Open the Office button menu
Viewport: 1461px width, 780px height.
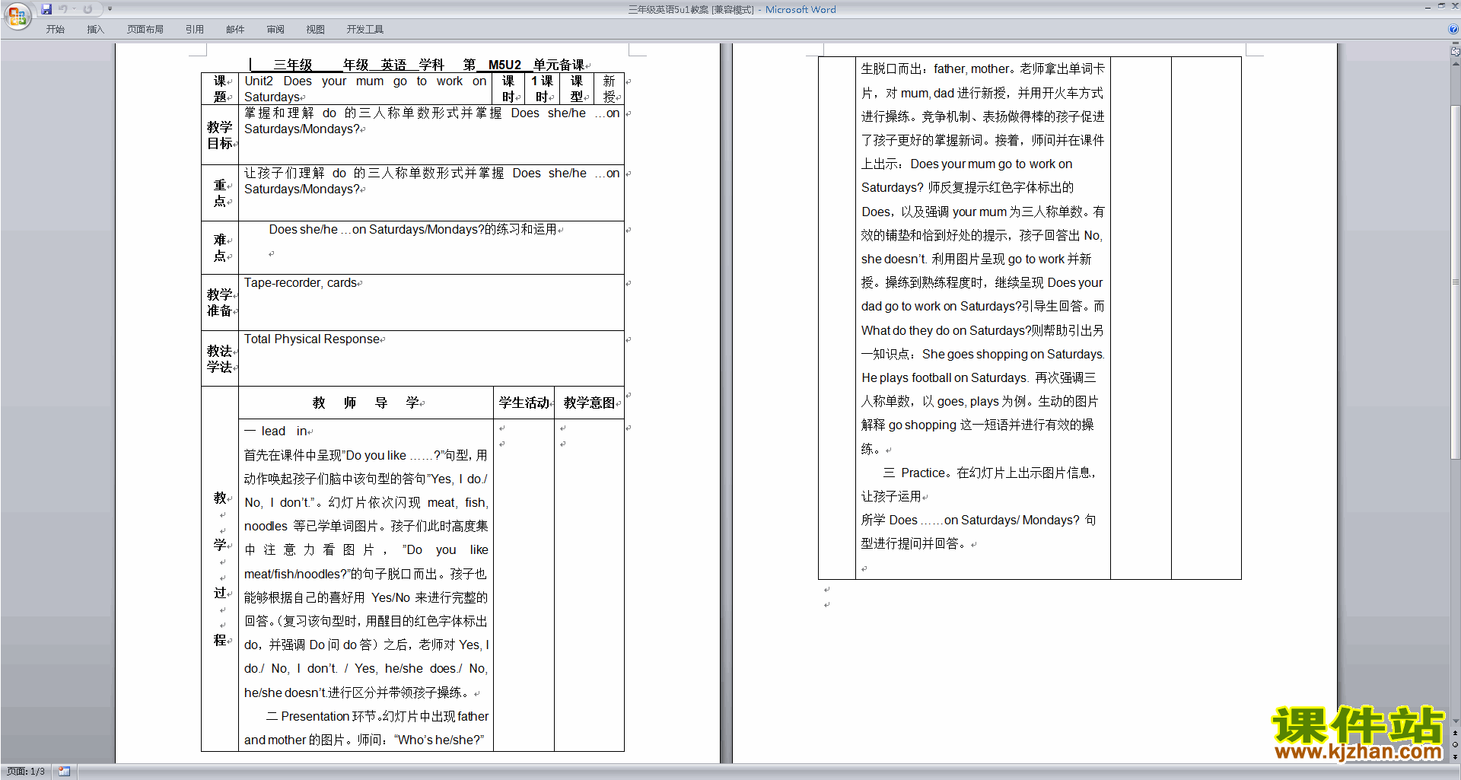pyautogui.click(x=17, y=15)
